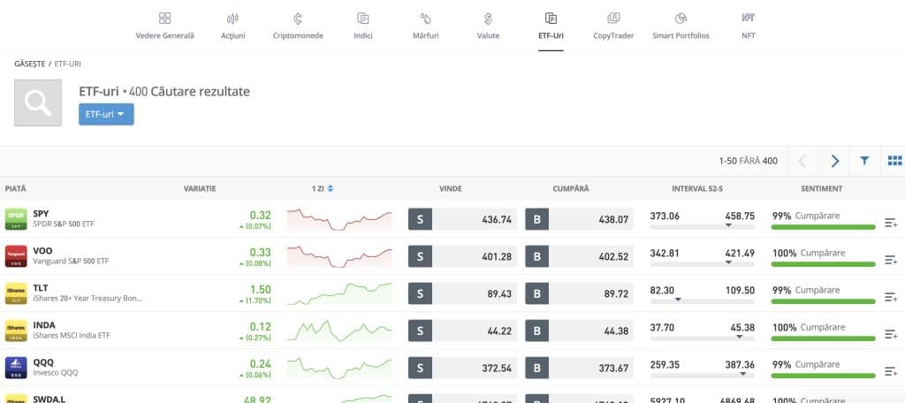
Task: Click TLT variation value 1.50
Action: (261, 289)
